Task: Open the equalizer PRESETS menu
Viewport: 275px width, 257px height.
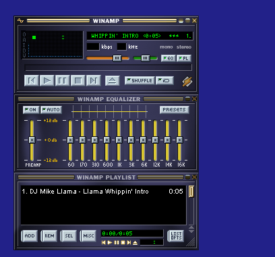Action: click(175, 110)
